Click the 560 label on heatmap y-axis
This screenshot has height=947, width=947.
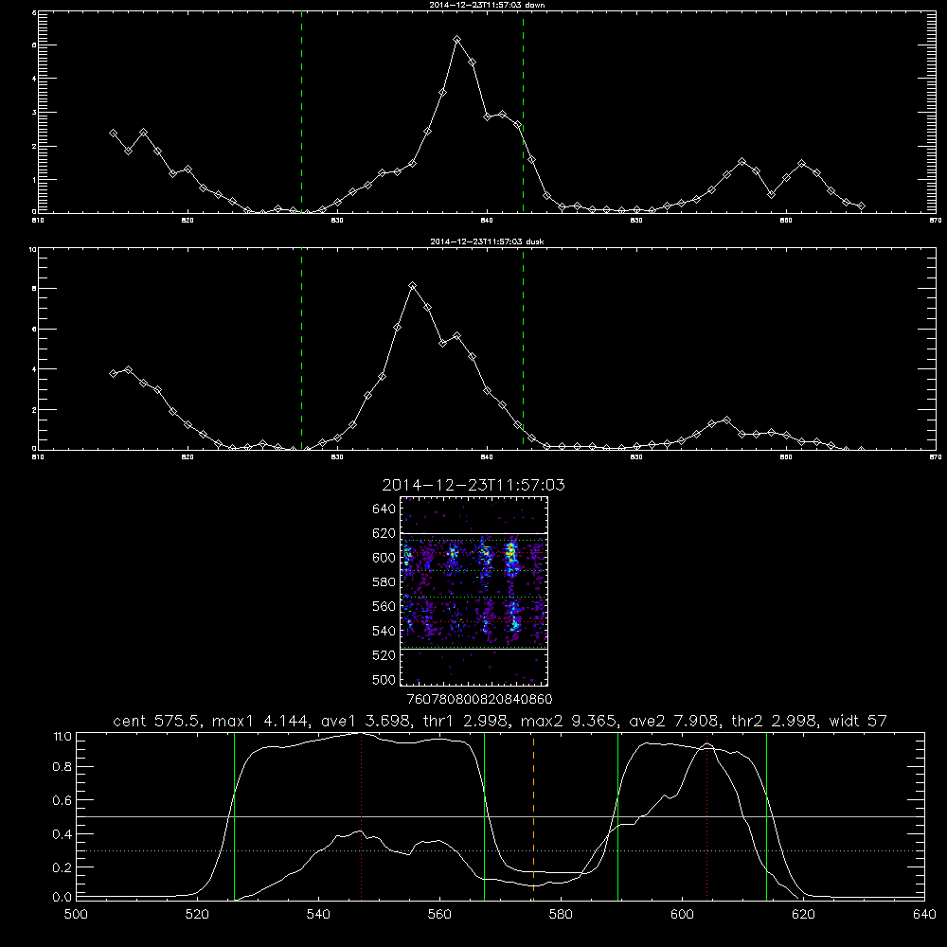pyautogui.click(x=384, y=606)
